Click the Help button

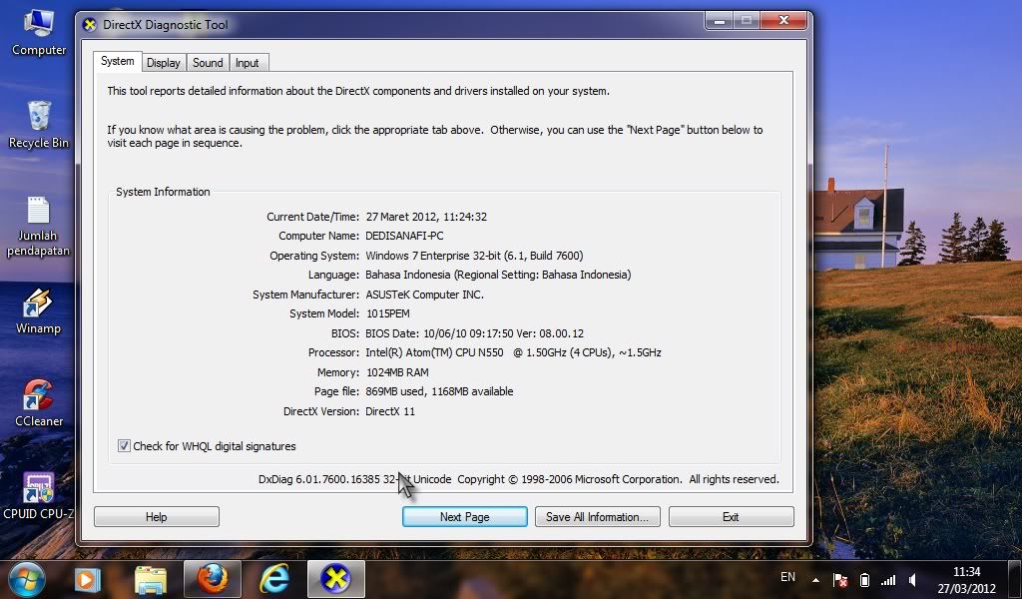157,517
